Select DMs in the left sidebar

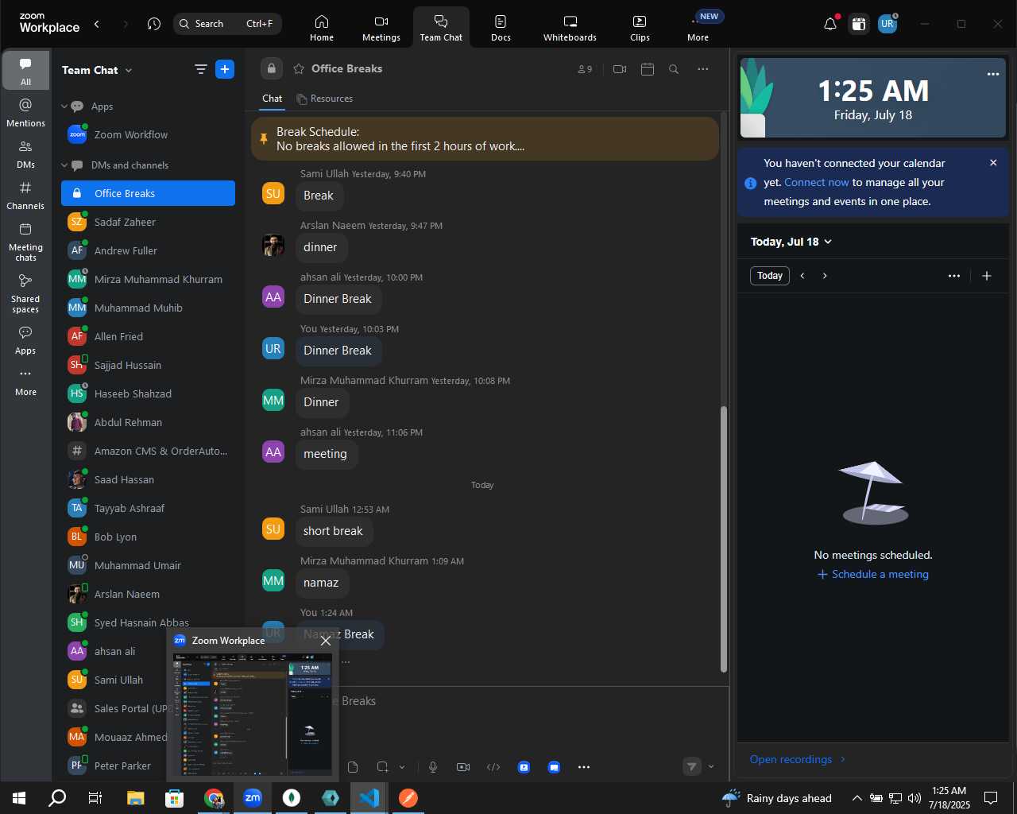pos(25,154)
